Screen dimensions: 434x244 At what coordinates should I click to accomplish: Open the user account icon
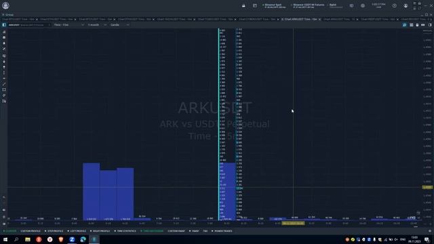coord(406,5)
